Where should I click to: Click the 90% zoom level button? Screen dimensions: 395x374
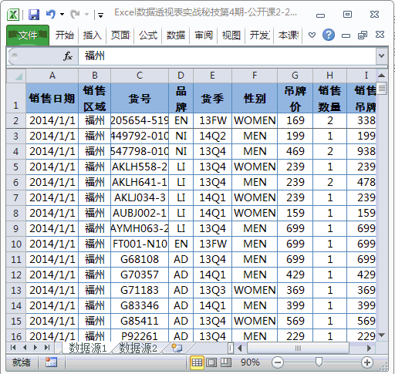250,362
